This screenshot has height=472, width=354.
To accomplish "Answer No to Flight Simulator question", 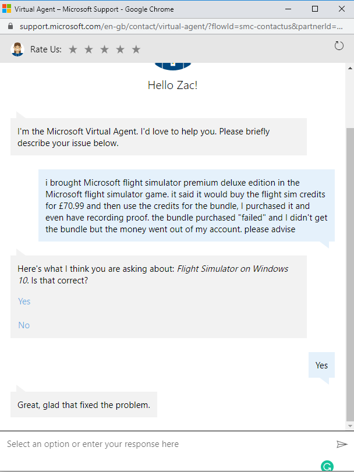I will pos(24,325).
